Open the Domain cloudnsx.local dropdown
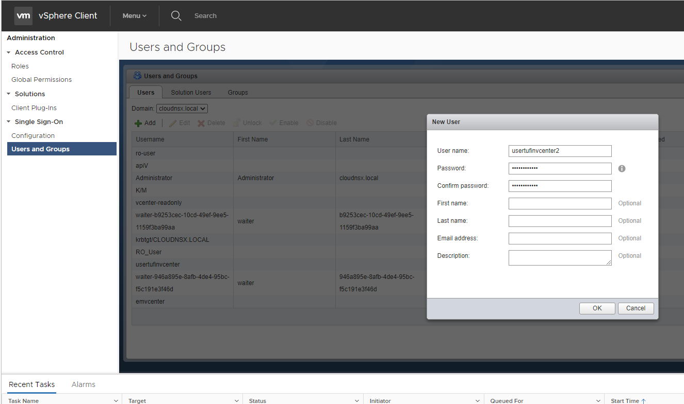684x404 pixels. 182,109
